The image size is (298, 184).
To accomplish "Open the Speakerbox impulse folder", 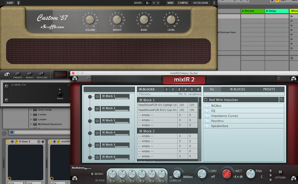I will tap(220, 126).
